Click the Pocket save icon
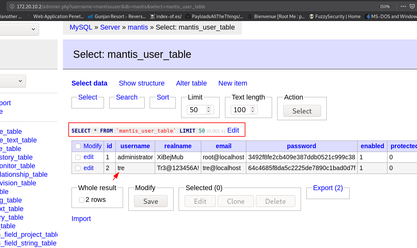Viewport: 417px width, 248px height. [412, 6]
